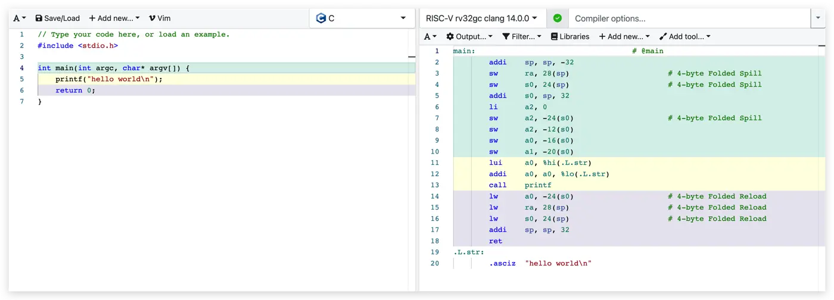The image size is (834, 300).
Task: Open the Filter funnel menu
Action: tap(506, 37)
